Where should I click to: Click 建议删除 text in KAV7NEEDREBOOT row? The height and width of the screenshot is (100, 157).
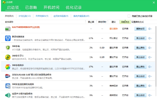(x=114, y=29)
